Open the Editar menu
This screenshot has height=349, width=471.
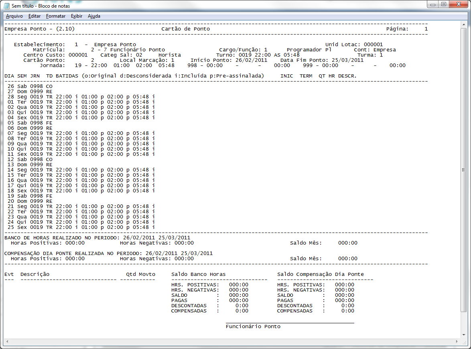click(34, 16)
